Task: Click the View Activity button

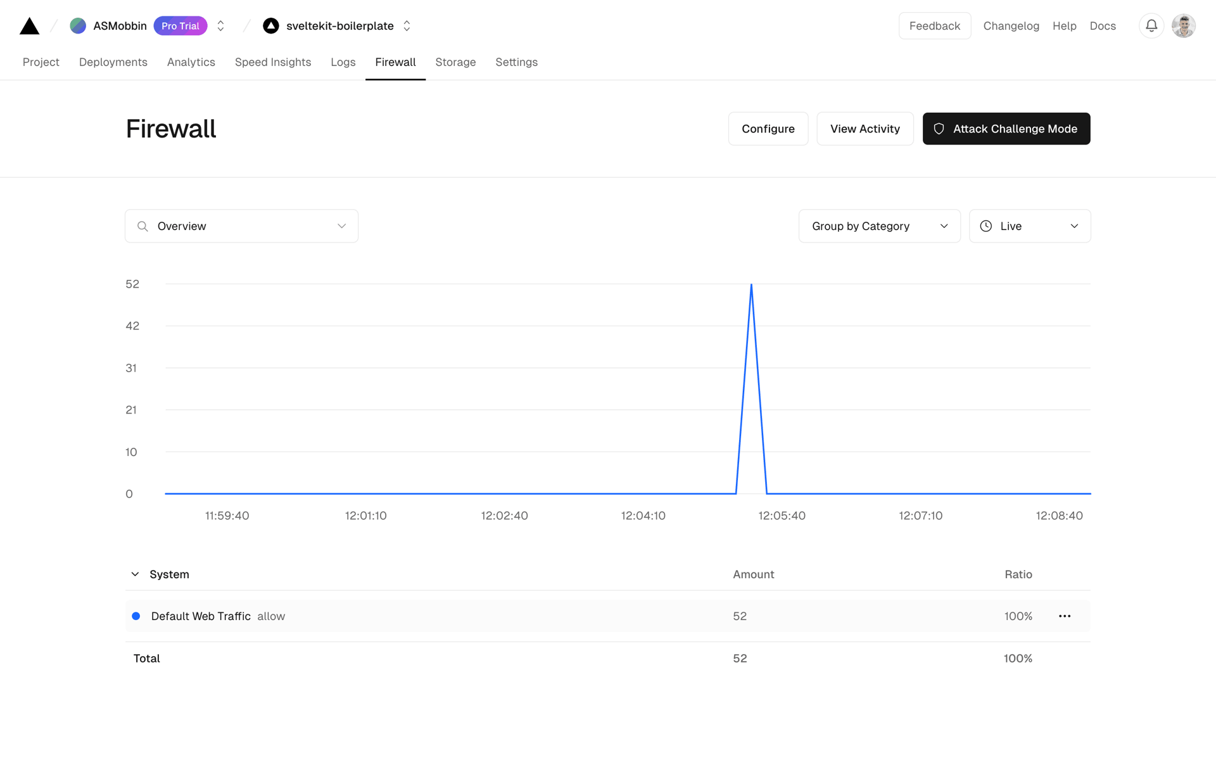Action: 865,129
